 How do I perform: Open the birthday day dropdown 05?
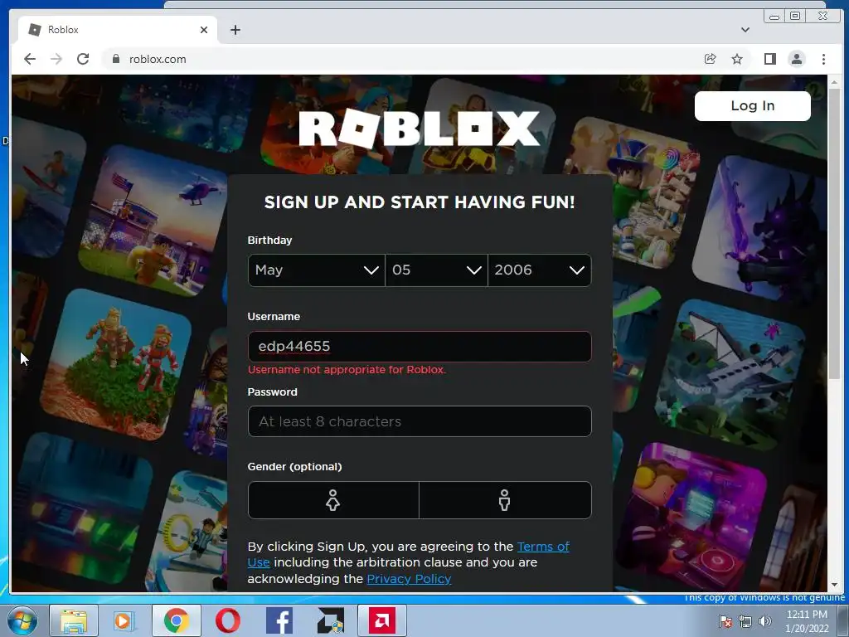(x=436, y=270)
